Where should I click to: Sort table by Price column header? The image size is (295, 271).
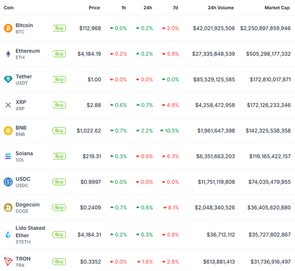tap(94, 8)
